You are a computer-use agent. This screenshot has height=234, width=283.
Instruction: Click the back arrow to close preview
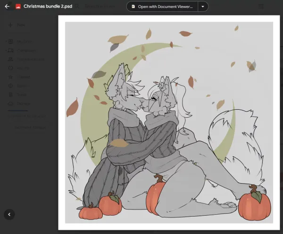[x=7, y=7]
